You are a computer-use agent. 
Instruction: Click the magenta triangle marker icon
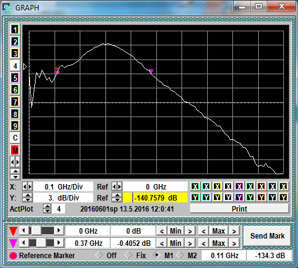pyautogui.click(x=13, y=243)
